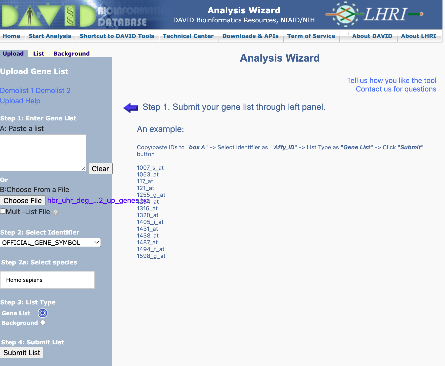Click inside the Paste a list textbox

pos(43,153)
